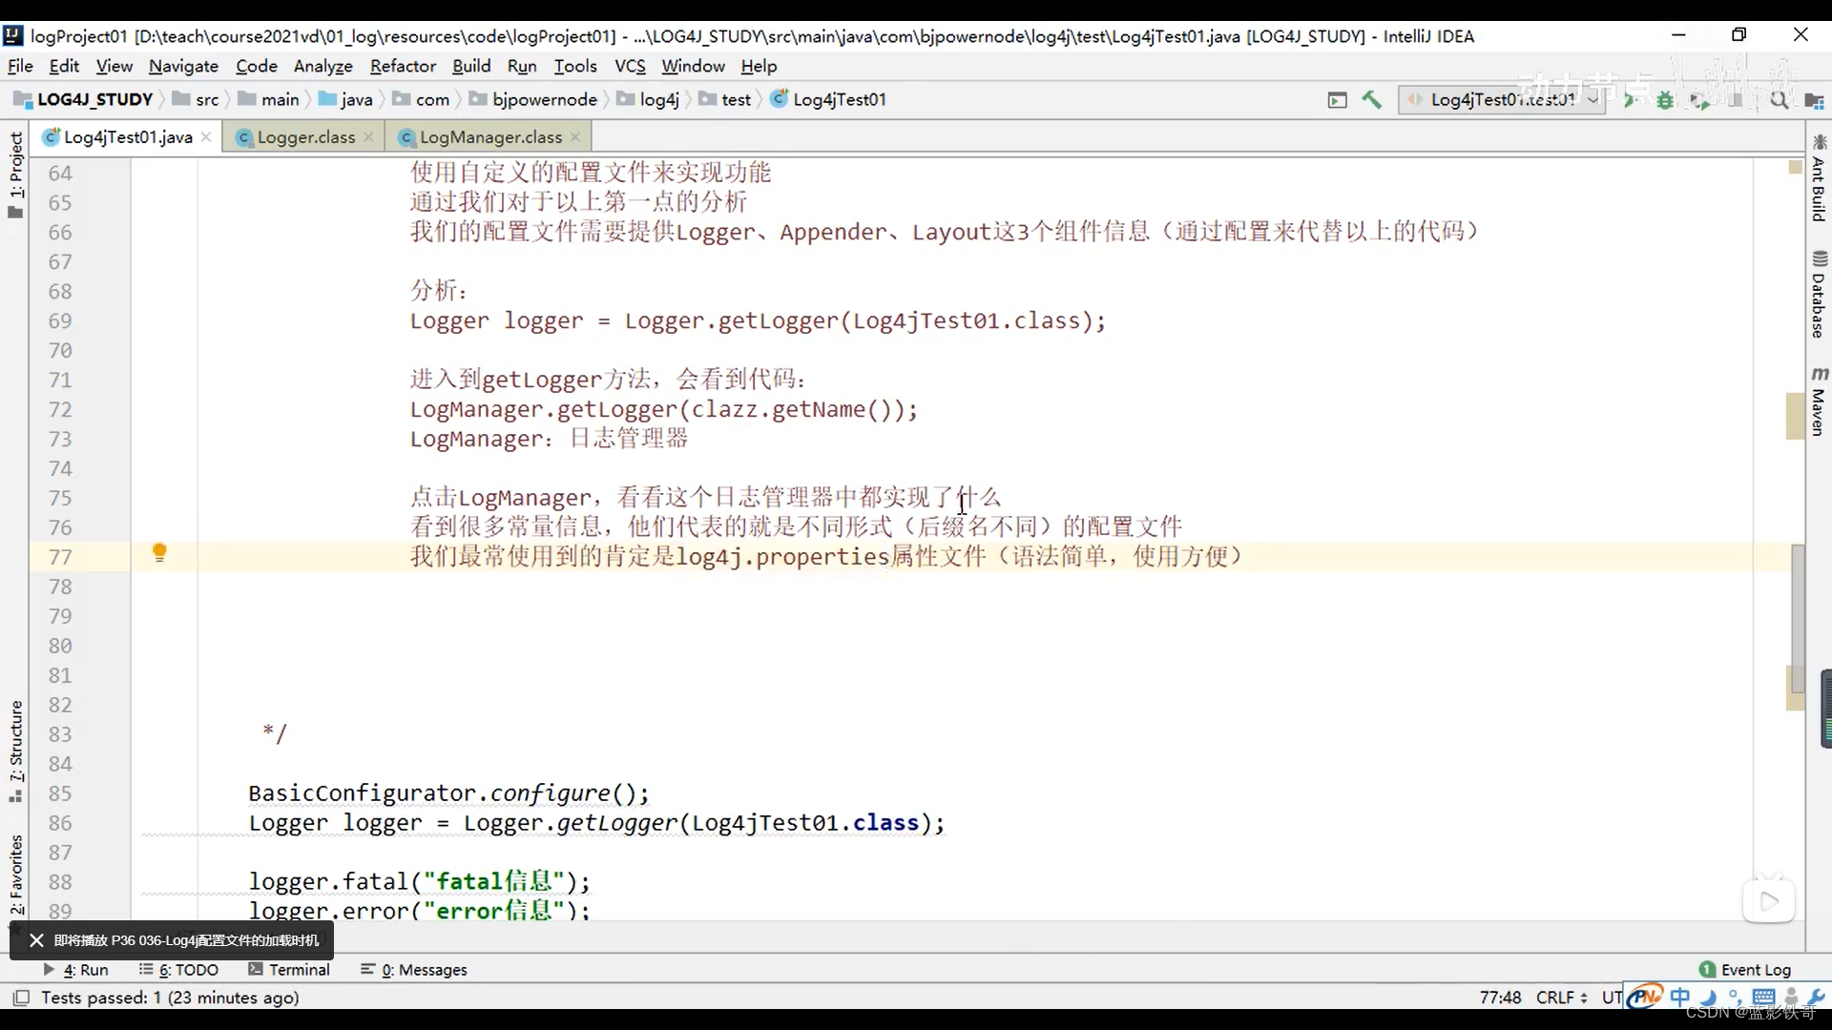Open the Build menu
This screenshot has width=1832, height=1030.
click(x=471, y=66)
